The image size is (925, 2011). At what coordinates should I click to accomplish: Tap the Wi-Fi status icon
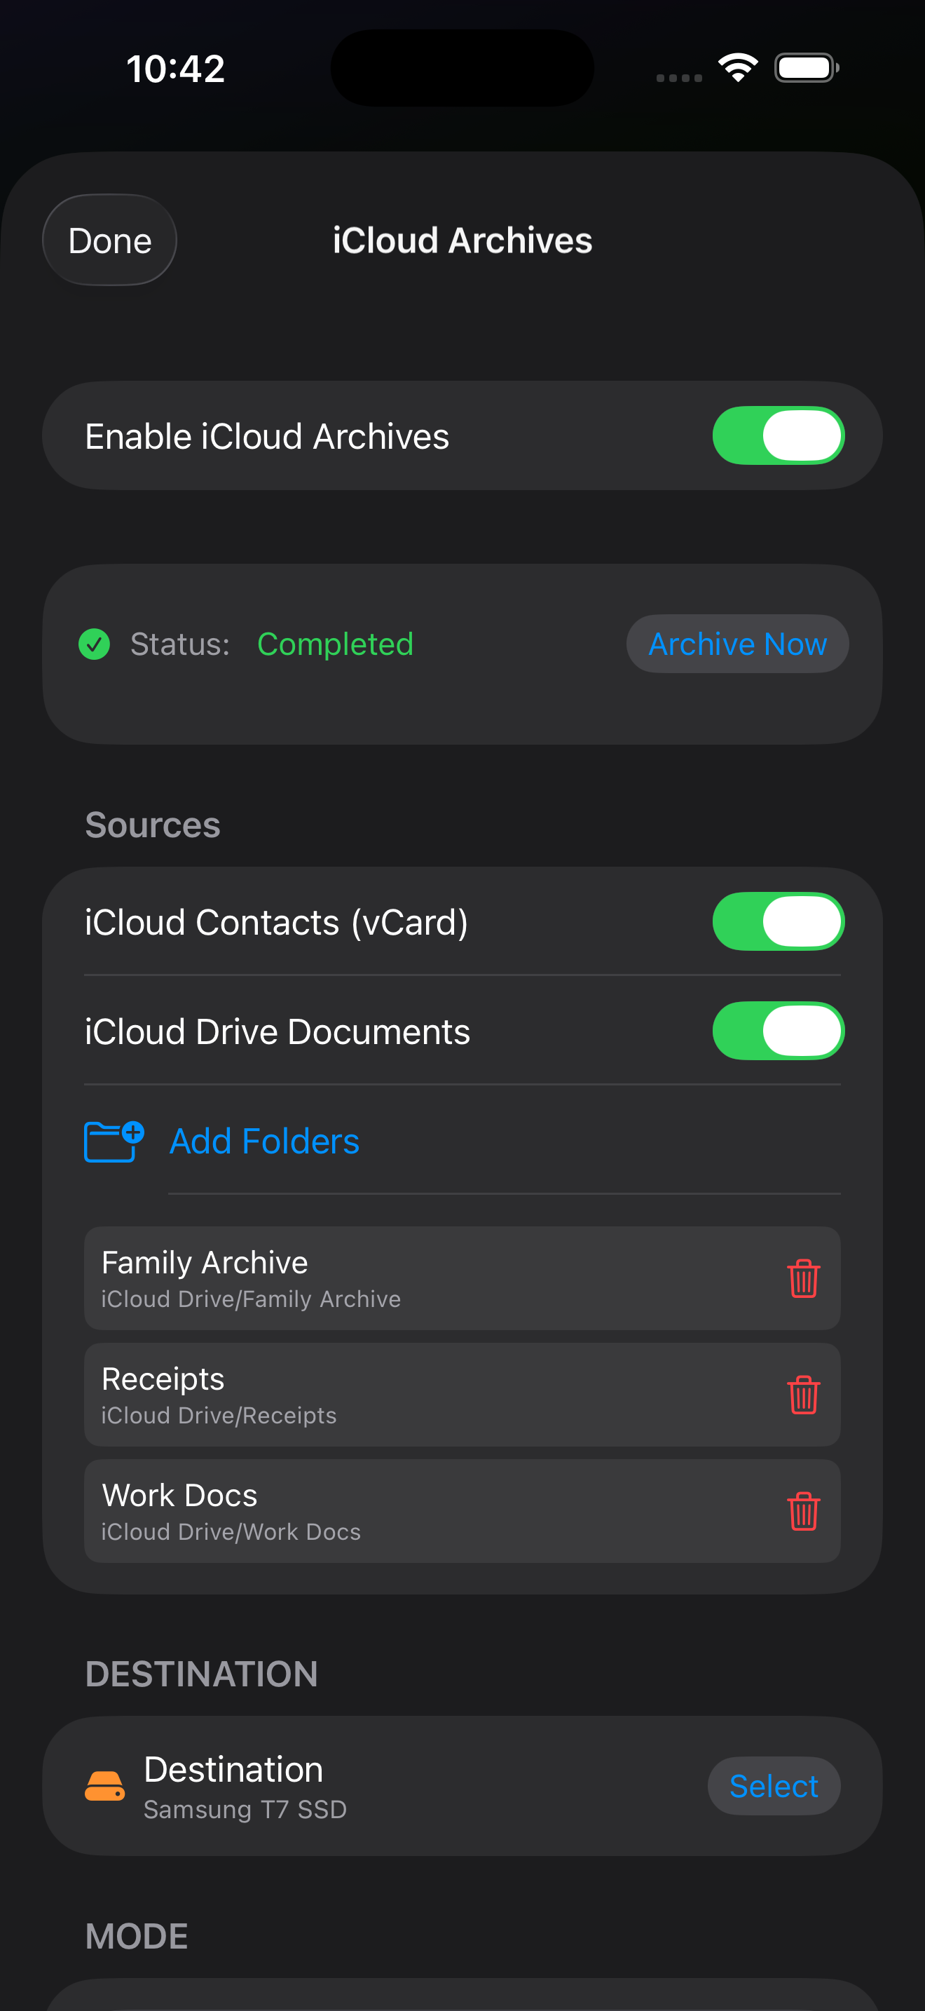[x=738, y=68]
